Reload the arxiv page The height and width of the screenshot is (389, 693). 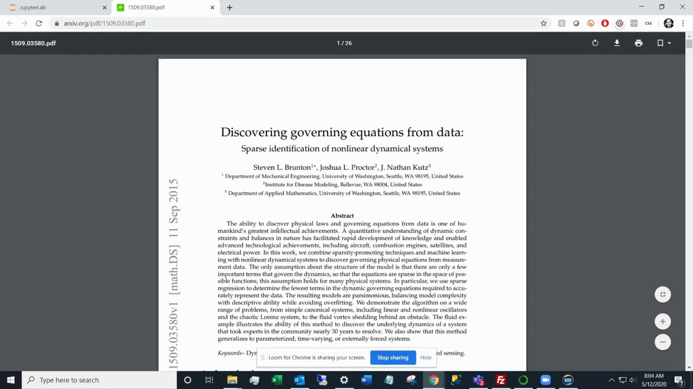click(x=39, y=23)
